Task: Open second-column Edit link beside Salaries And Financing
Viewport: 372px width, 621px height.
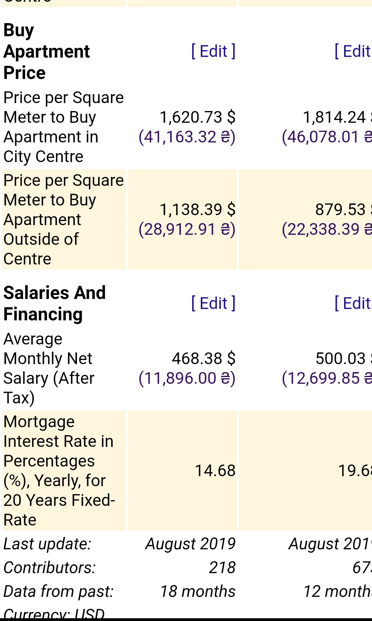Action: pos(353,303)
